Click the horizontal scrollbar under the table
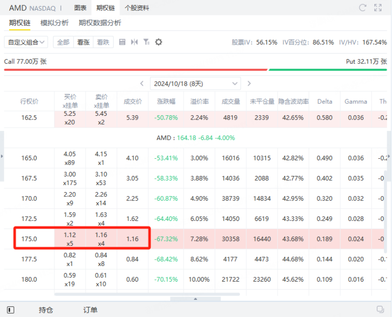 point(147,294)
